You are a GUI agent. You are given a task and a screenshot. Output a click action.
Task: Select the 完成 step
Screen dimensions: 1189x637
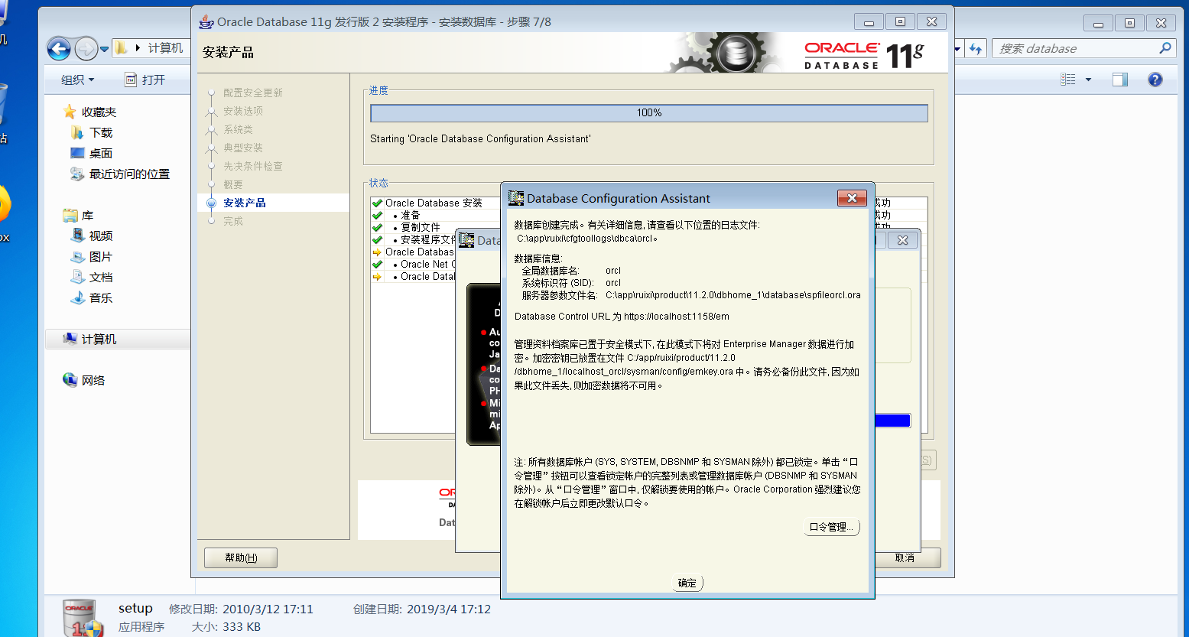click(233, 221)
